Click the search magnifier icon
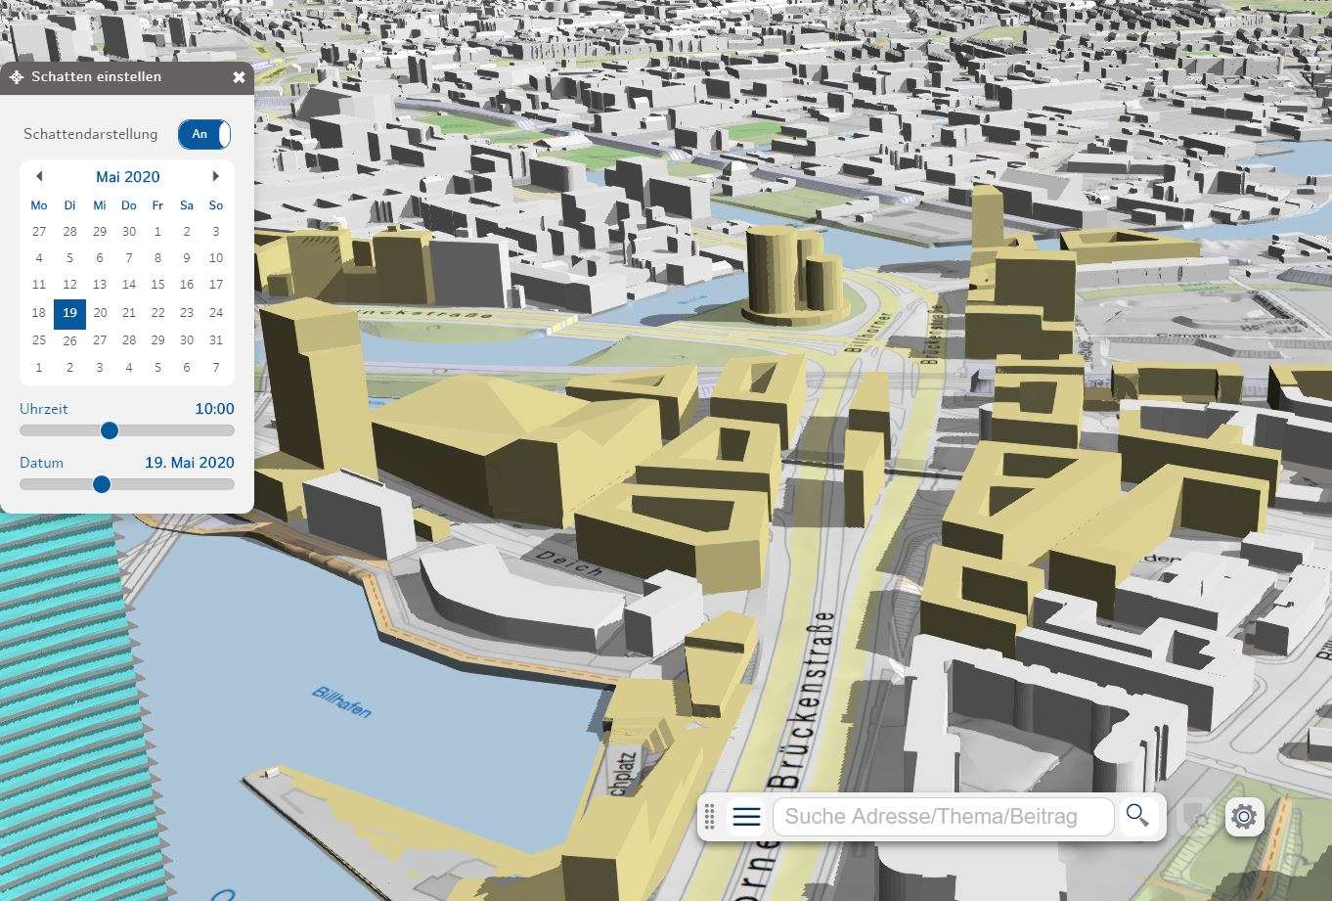The image size is (1332, 901). coord(1136,815)
